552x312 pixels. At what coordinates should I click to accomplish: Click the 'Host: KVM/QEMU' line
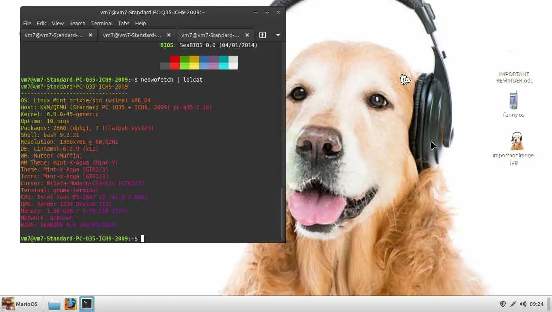point(116,107)
